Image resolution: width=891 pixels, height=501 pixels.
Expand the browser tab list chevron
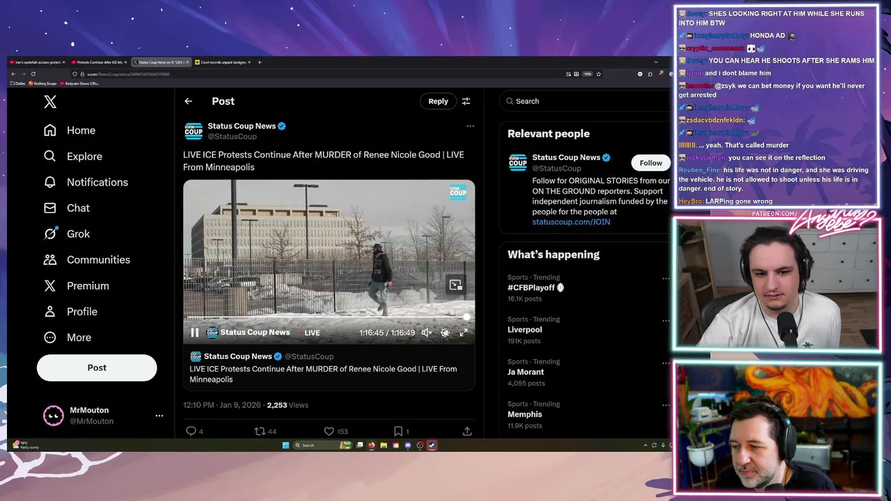tap(655, 63)
